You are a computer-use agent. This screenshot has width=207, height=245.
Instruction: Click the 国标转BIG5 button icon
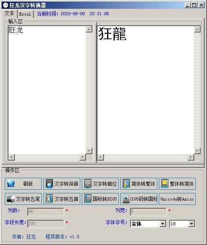point(88,199)
